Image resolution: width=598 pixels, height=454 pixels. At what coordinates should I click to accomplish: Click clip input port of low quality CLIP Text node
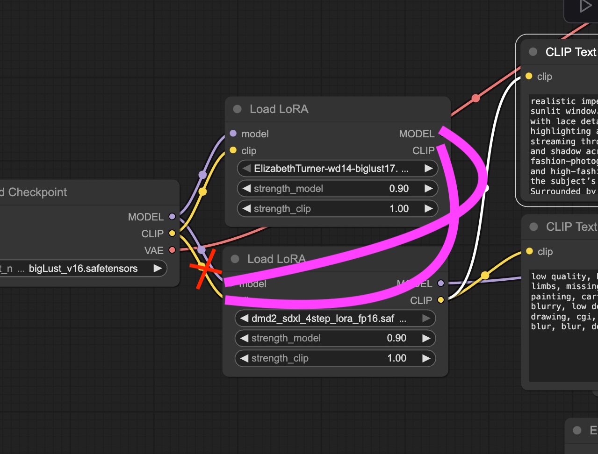pyautogui.click(x=529, y=251)
